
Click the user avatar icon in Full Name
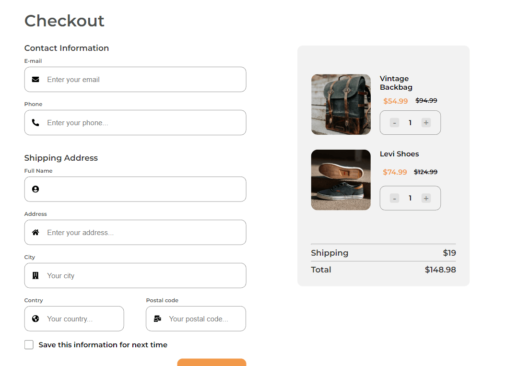[x=35, y=189]
